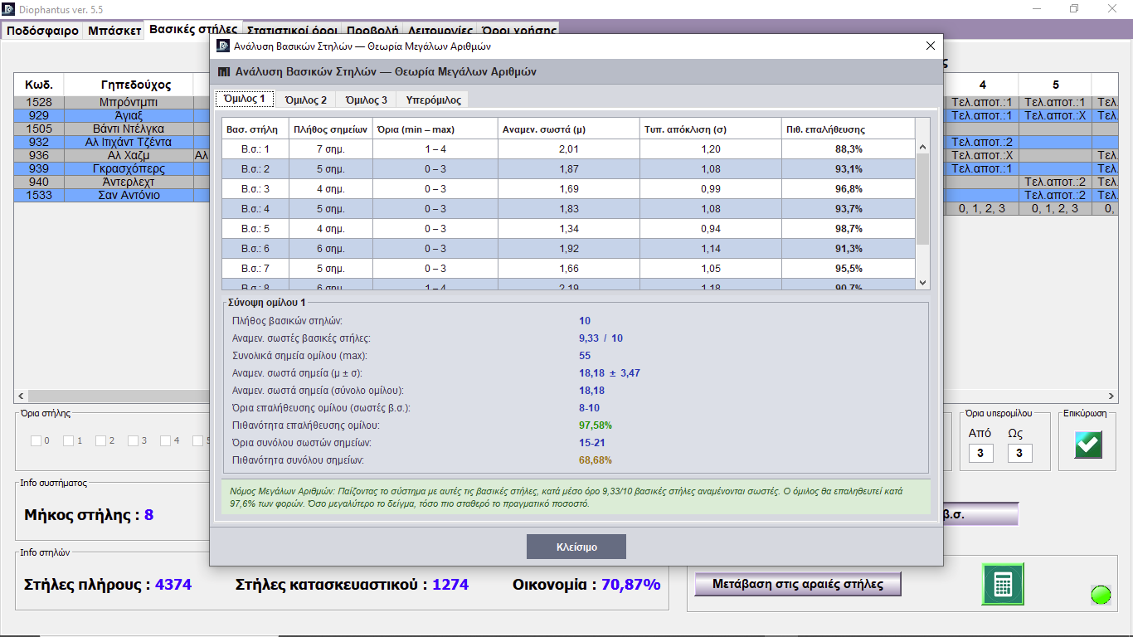Click left arrow of horizontal scrollbar
Viewport: 1133px width, 637px height.
[x=20, y=396]
